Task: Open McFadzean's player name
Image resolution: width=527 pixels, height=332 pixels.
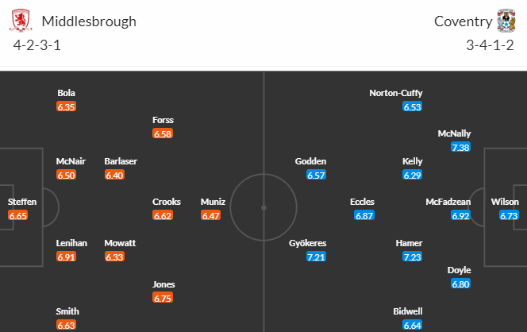Action: pyautogui.click(x=448, y=202)
